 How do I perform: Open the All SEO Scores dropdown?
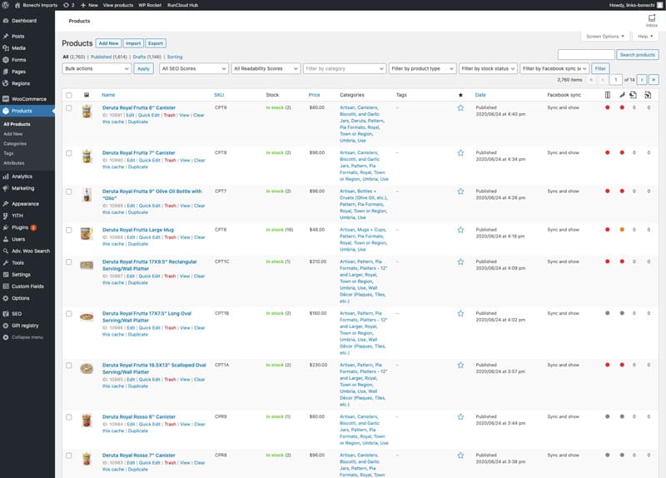(193, 68)
